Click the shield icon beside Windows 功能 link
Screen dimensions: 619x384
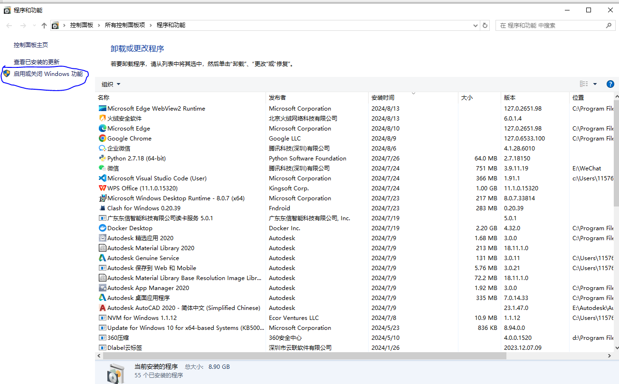pyautogui.click(x=7, y=74)
